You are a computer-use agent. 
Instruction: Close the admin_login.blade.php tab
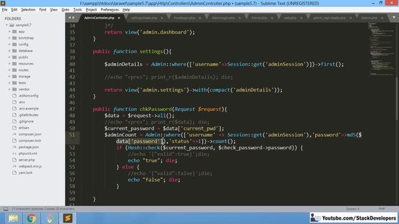pyautogui.click(x=350, y=18)
